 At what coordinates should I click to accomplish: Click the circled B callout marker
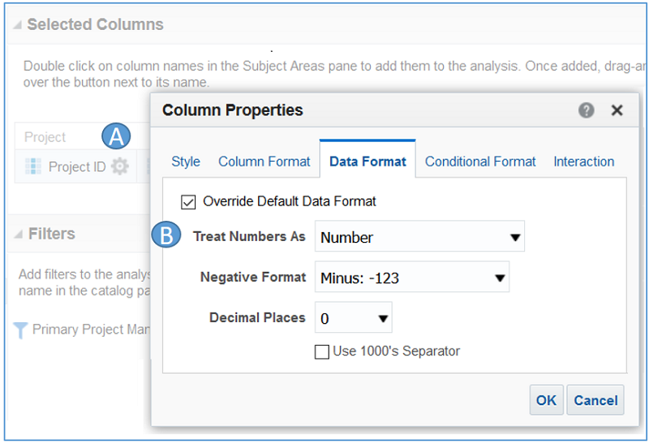click(166, 236)
